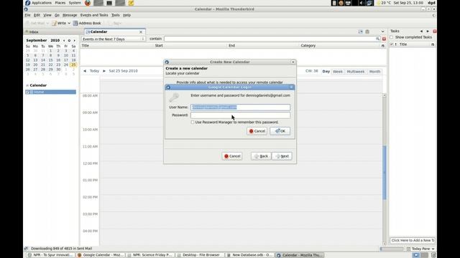Click the day view vertical scrollbar thumb
This screenshot has width=460, height=258.
click(385, 173)
